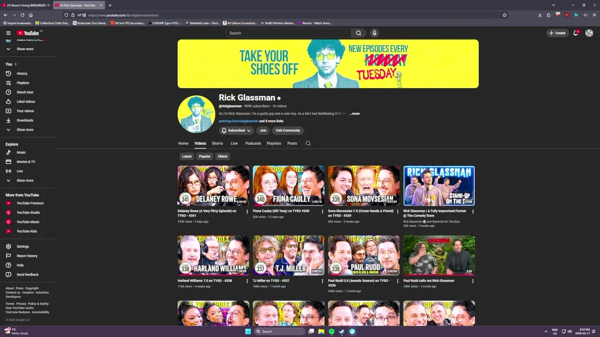Click the channel search magnifier icon
The image size is (600, 337).
click(x=308, y=143)
